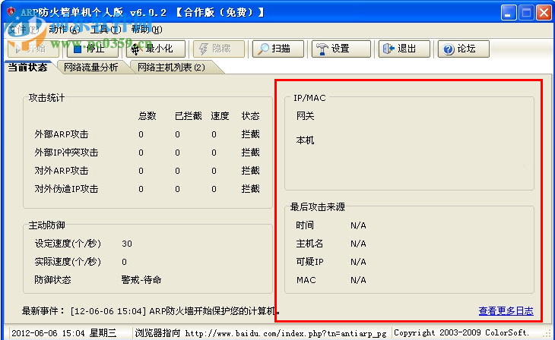The height and width of the screenshot is (340, 555).
Task: Click the N/A value beside 可疑IP
Action: click(358, 262)
